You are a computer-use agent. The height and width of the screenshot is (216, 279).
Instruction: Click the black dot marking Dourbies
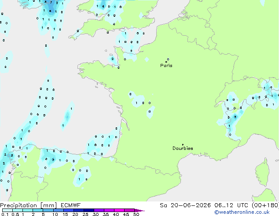[x=183, y=145]
